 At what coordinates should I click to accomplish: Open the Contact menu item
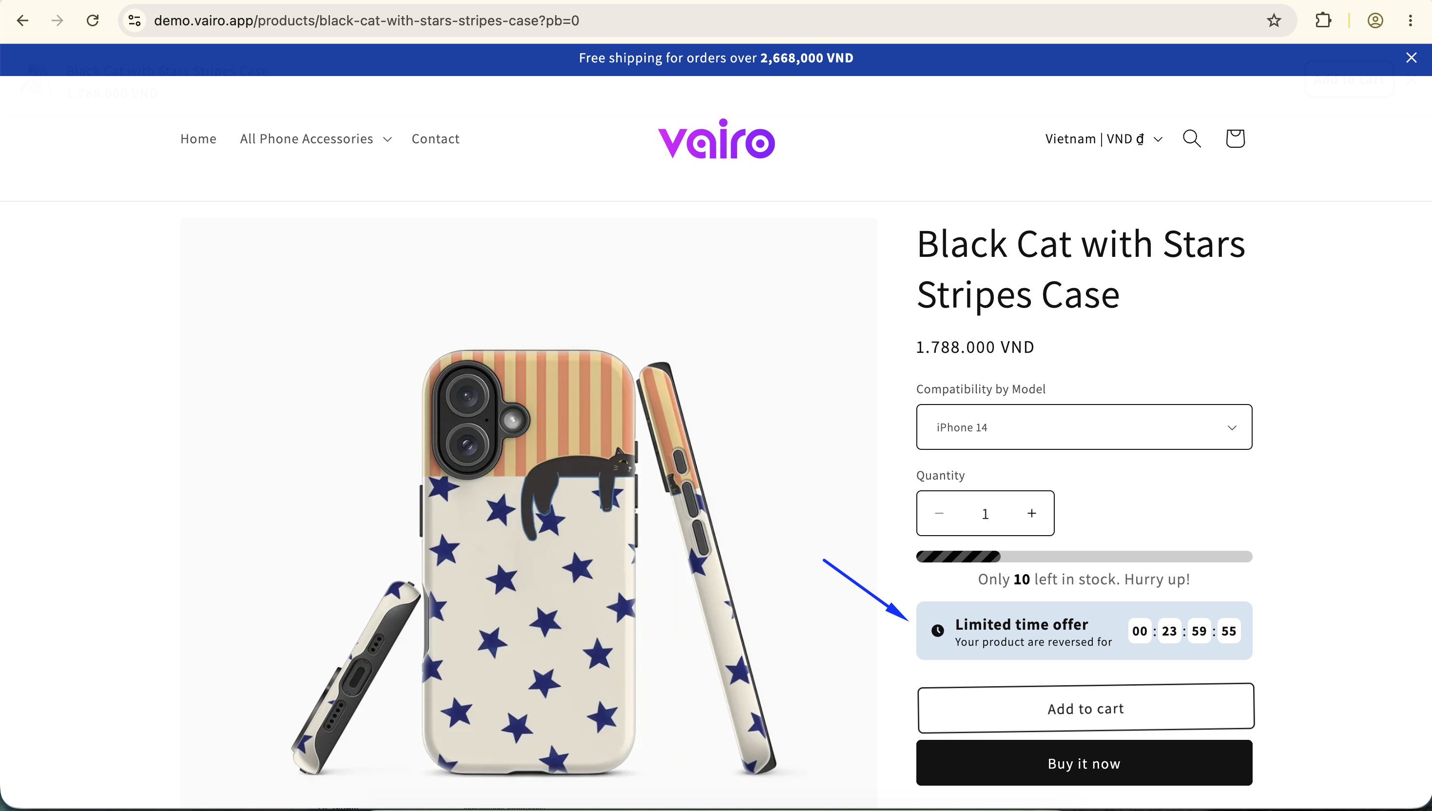pos(435,139)
